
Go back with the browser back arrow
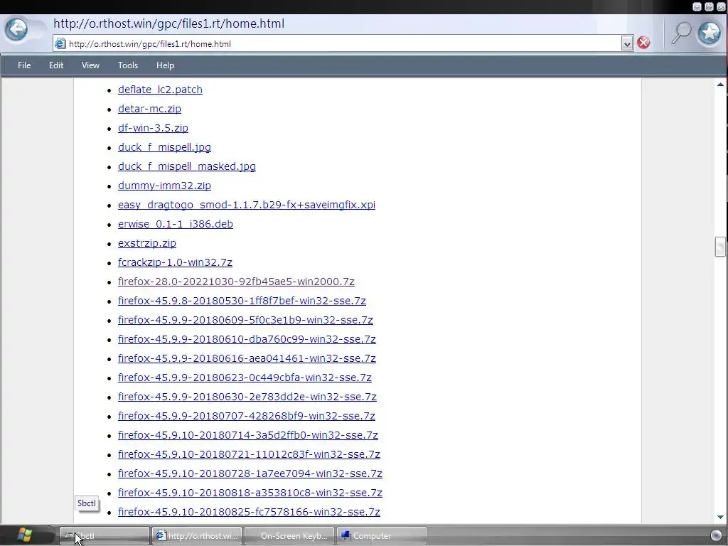pyautogui.click(x=16, y=30)
